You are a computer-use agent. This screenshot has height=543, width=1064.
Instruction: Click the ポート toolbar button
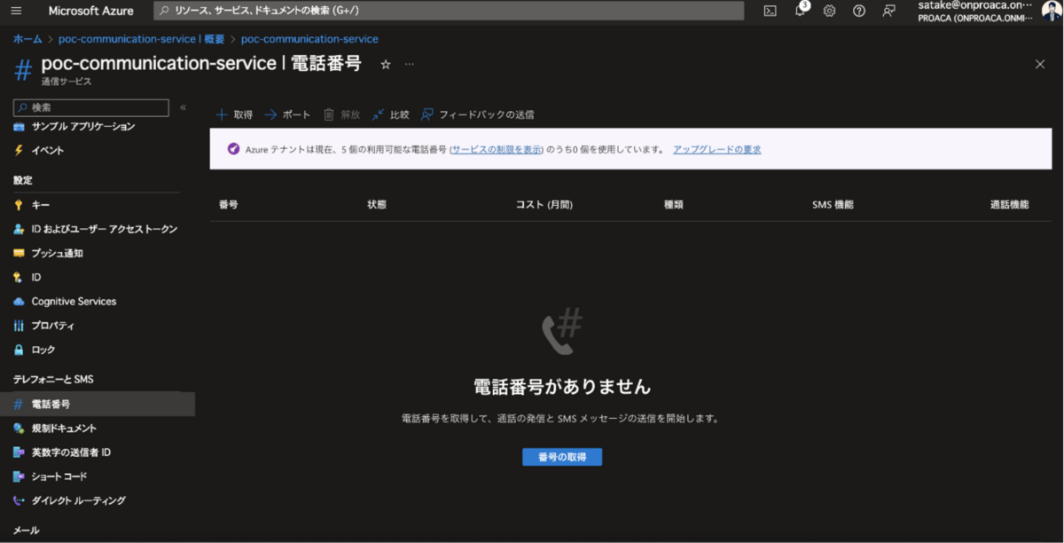tap(288, 114)
